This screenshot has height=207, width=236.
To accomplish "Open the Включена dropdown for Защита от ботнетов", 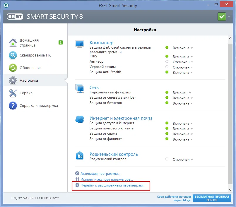I will pyautogui.click(x=183, y=103).
